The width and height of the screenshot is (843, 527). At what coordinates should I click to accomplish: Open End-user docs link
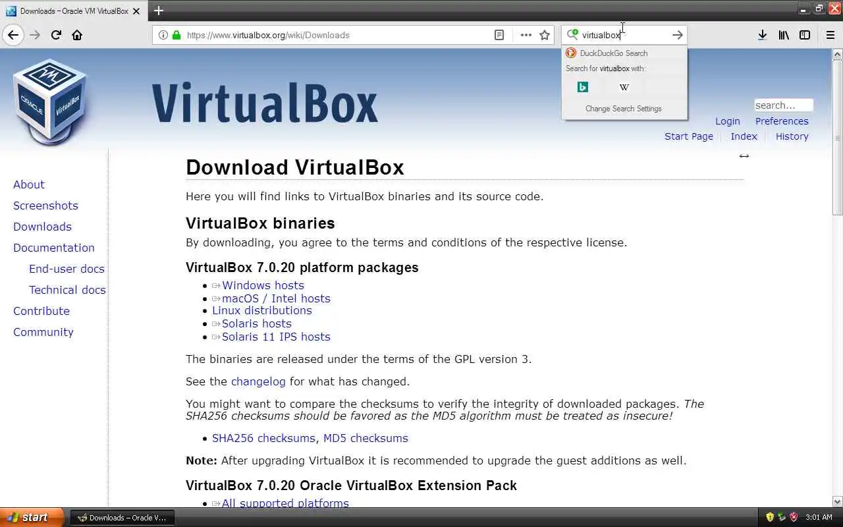click(x=67, y=269)
